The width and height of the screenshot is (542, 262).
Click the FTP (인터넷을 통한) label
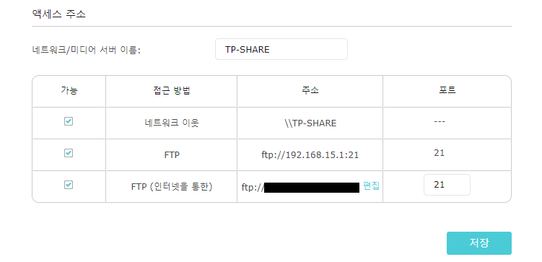[x=172, y=187]
